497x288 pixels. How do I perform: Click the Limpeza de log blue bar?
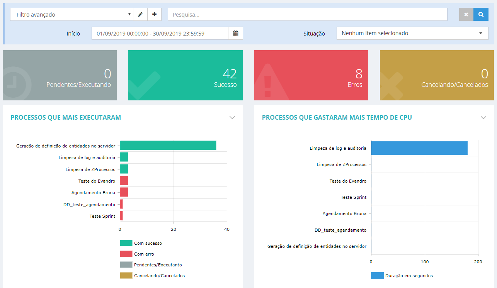click(419, 148)
